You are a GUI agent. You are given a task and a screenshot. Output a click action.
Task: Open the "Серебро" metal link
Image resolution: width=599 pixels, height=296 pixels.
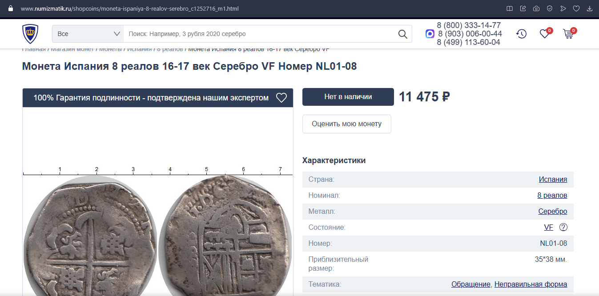click(552, 212)
